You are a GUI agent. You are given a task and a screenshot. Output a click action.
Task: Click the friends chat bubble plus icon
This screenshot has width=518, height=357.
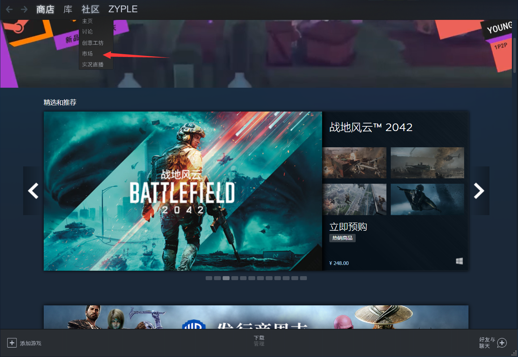pyautogui.click(x=502, y=343)
